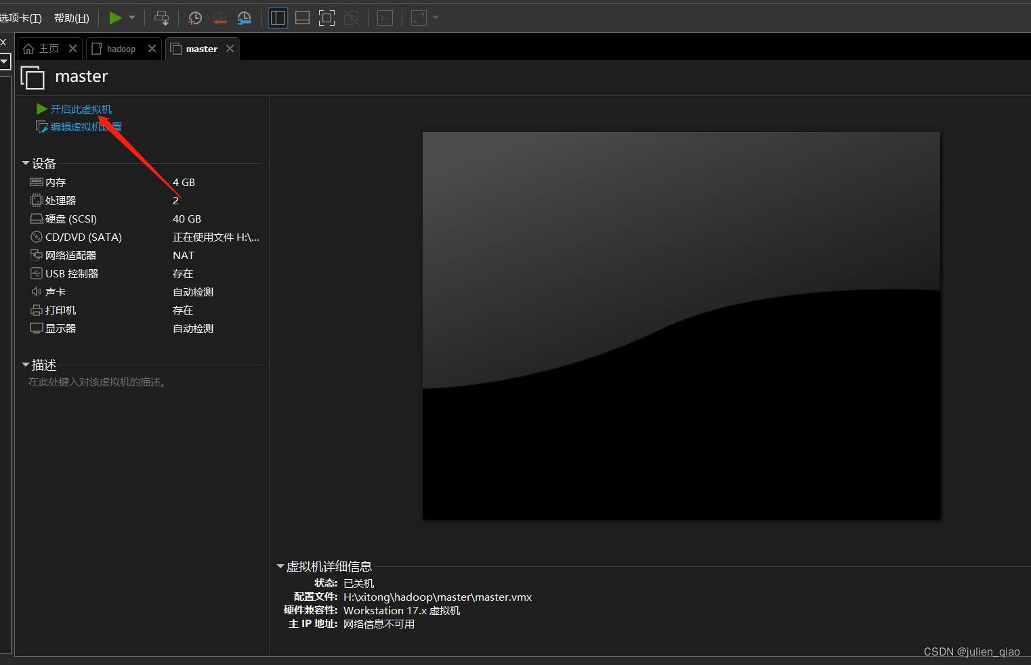The height and width of the screenshot is (665, 1031).
Task: Enter full screen mode icon
Action: click(x=327, y=18)
